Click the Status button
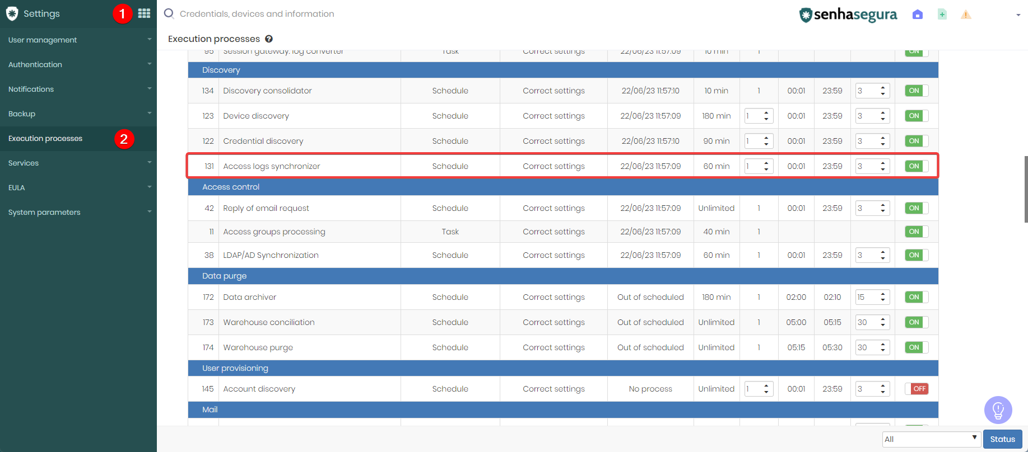 pos(1003,439)
